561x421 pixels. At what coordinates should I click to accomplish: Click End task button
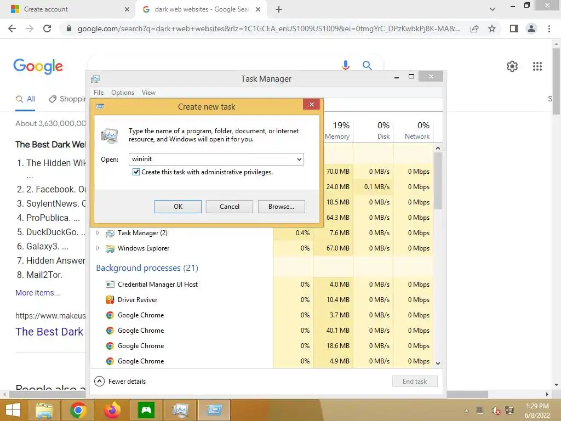click(415, 382)
